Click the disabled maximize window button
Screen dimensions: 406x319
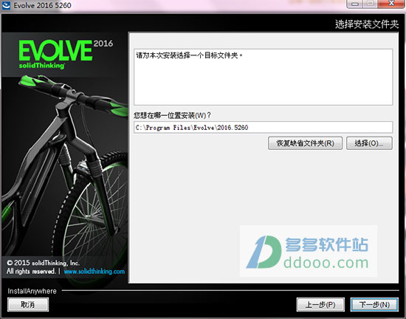click(371, 4)
